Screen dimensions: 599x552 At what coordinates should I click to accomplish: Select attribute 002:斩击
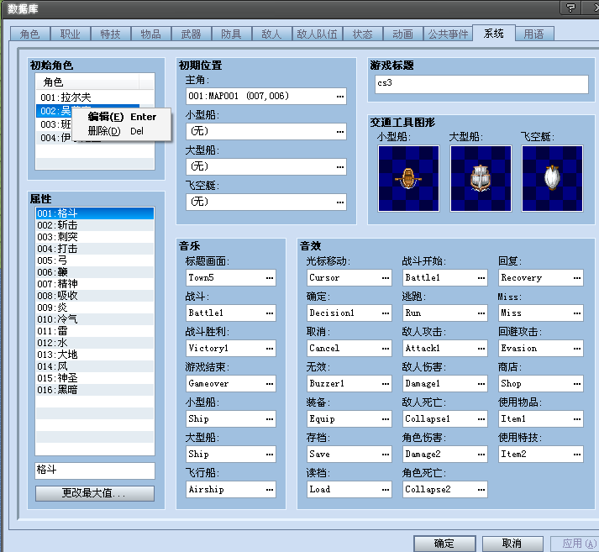[95, 225]
